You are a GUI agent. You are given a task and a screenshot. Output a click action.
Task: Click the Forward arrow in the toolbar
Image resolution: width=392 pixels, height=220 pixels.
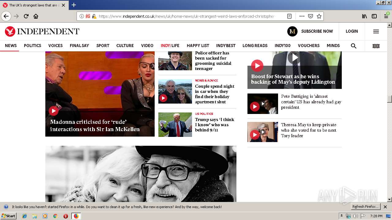click(16, 16)
